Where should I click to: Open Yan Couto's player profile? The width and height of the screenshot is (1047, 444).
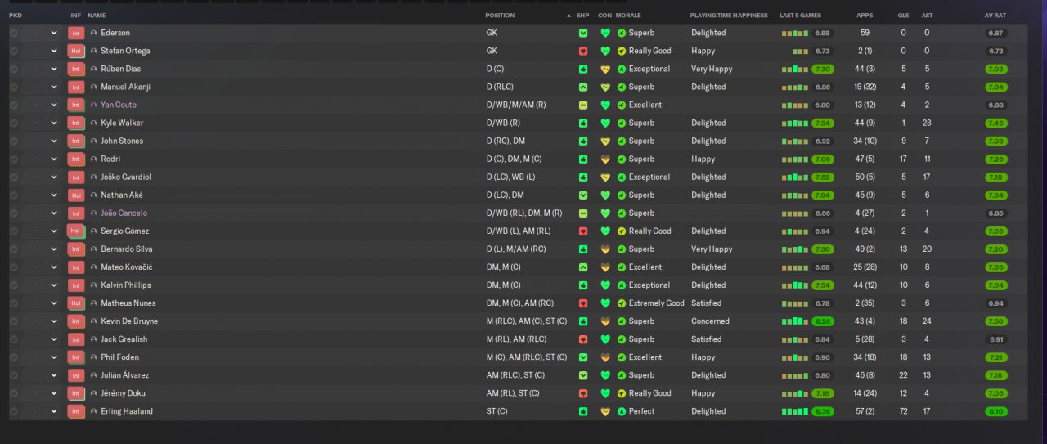click(x=119, y=105)
